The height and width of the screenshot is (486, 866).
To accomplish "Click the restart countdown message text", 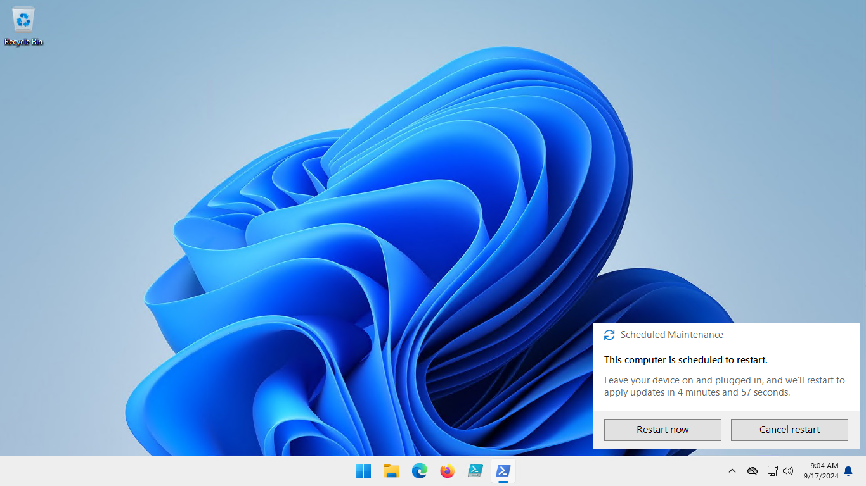I will 724,386.
